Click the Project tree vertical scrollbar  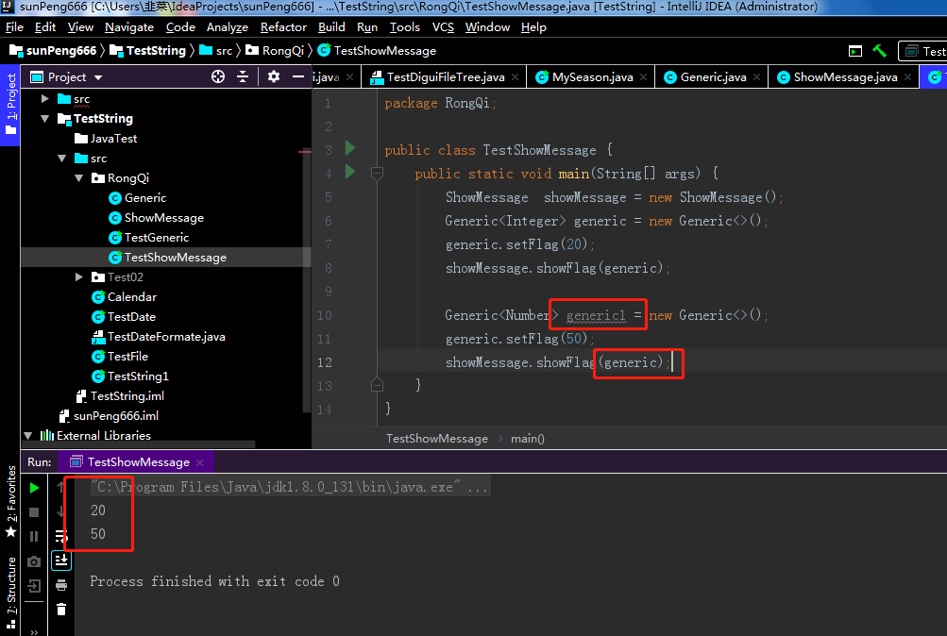coord(307,280)
